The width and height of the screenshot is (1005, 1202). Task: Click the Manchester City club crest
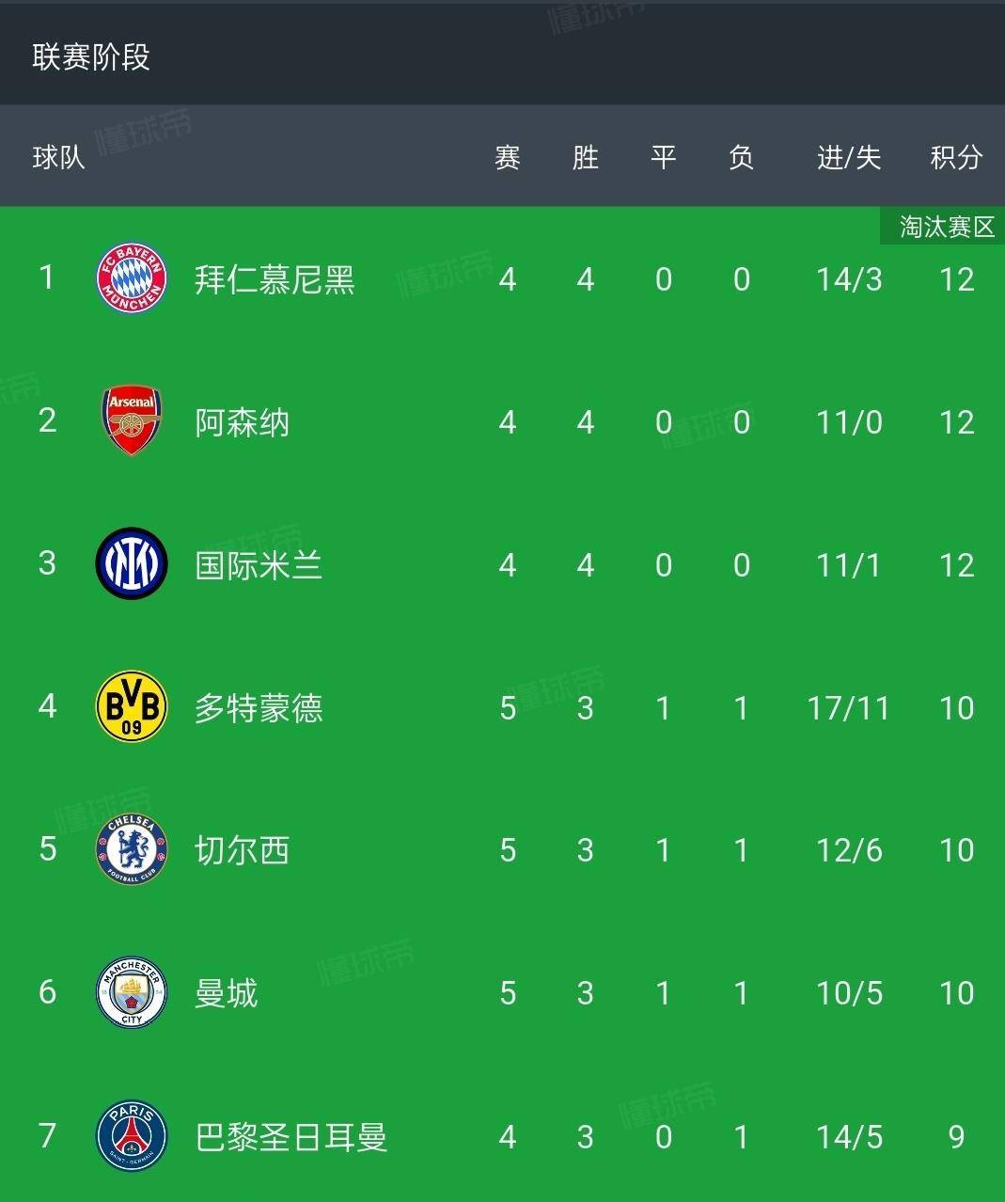(132, 993)
